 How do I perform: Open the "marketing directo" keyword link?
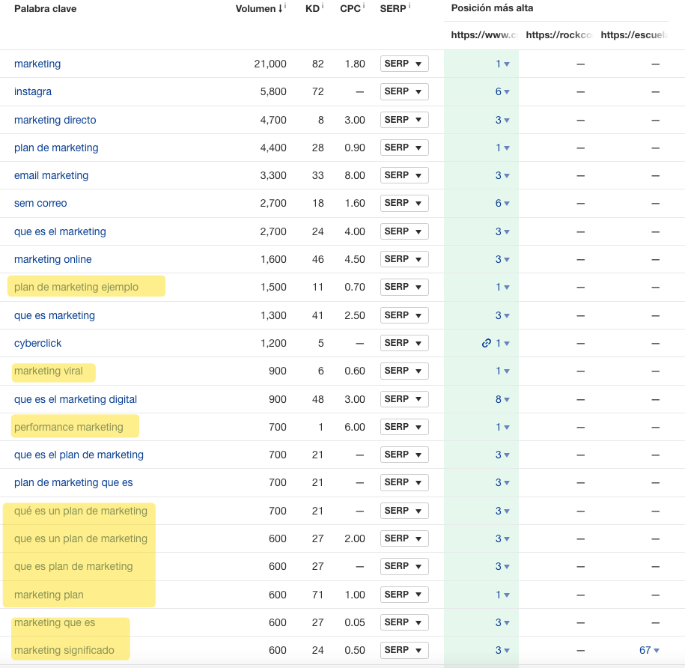click(x=55, y=120)
